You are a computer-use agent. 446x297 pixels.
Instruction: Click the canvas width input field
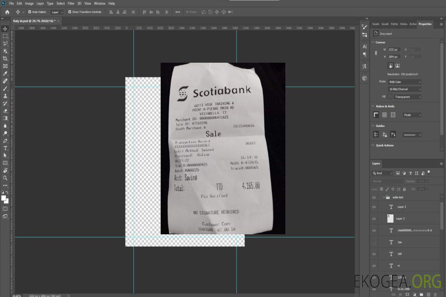[x=394, y=49]
